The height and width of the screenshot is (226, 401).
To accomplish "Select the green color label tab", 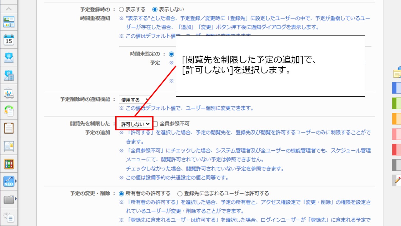I will (x=397, y=103).
